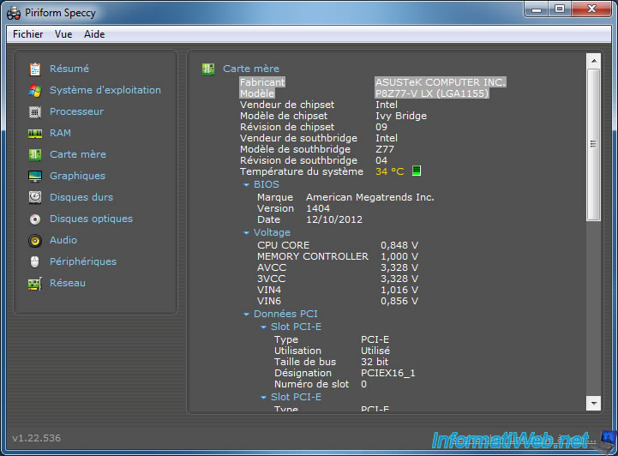This screenshot has width=618, height=456.
Task: Click the Windows flag icon for Système d'exploitation
Action: 35,90
